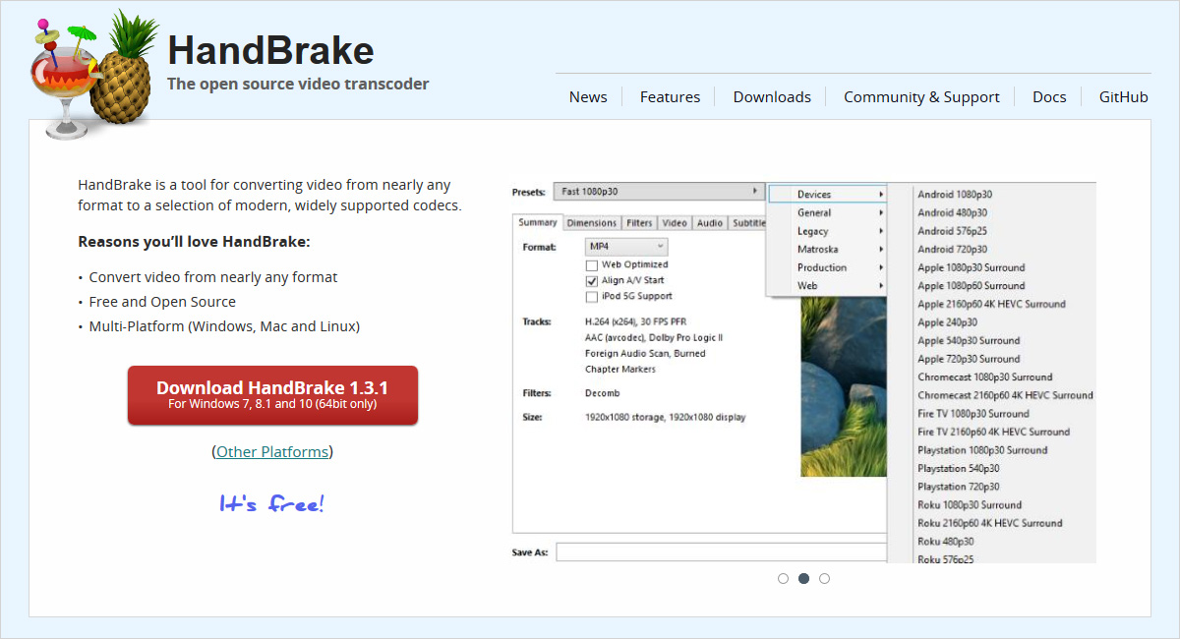Open the Other Platforms link
The image size is (1180, 639).
(272, 452)
